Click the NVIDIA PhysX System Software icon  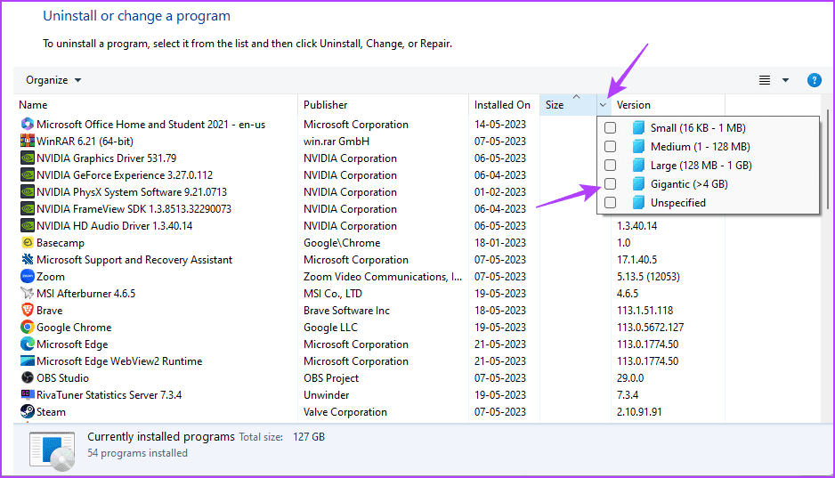pos(28,191)
